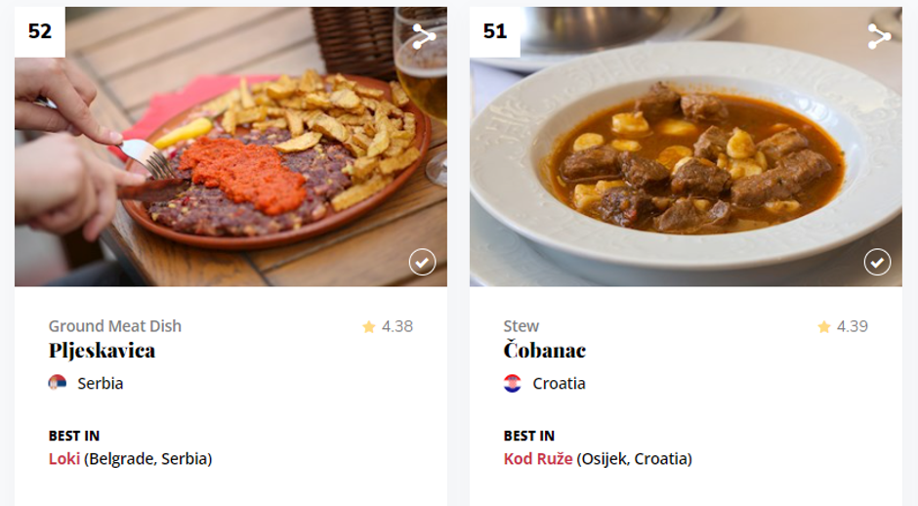Viewport: 918px width, 506px height.
Task: Select the Stew category label
Action: (x=522, y=326)
